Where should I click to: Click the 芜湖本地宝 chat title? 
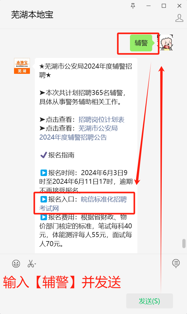tap(32, 15)
